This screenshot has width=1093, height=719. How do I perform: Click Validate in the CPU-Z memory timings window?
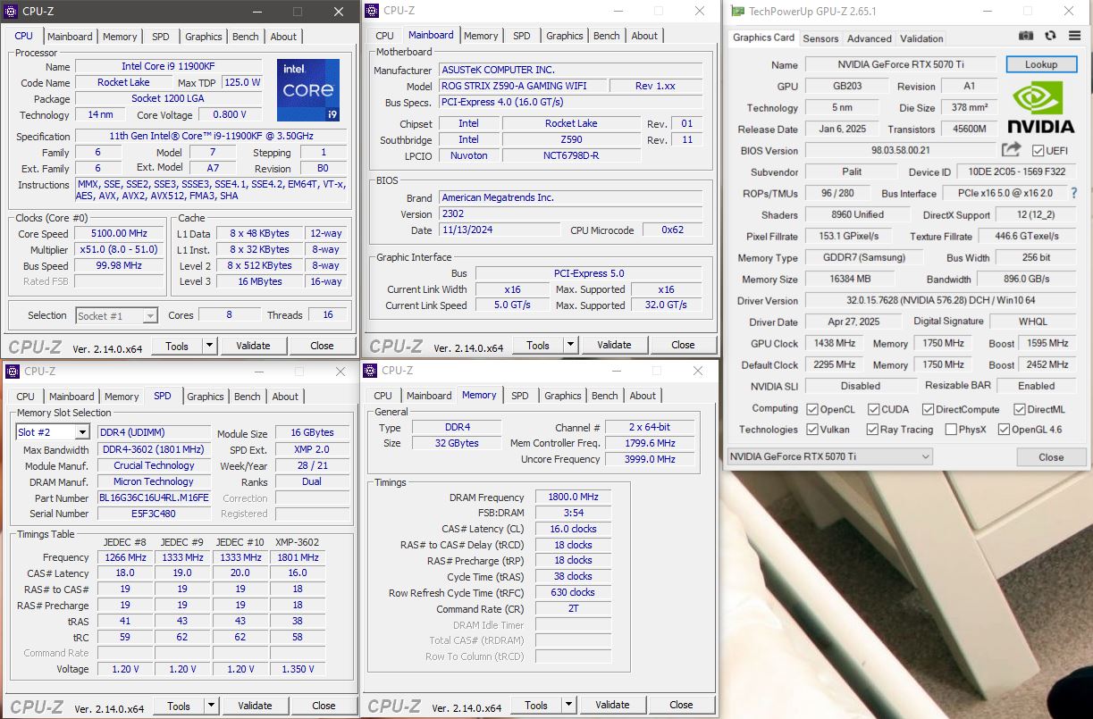(612, 705)
